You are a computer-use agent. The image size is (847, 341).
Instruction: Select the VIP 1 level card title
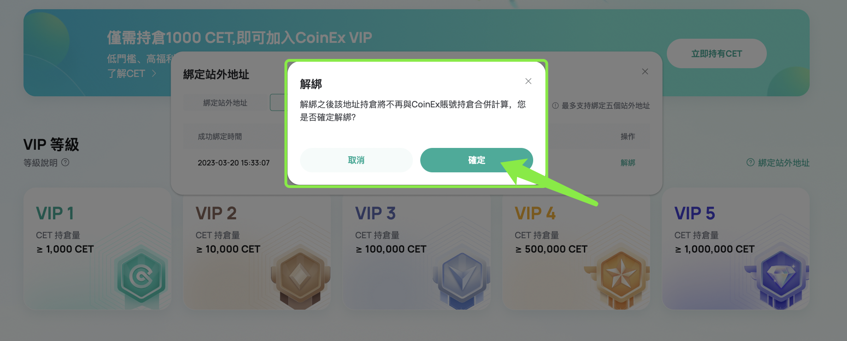click(55, 213)
